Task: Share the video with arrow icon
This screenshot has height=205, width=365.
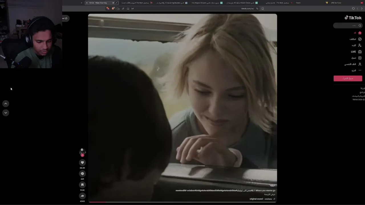Action: click(82, 196)
